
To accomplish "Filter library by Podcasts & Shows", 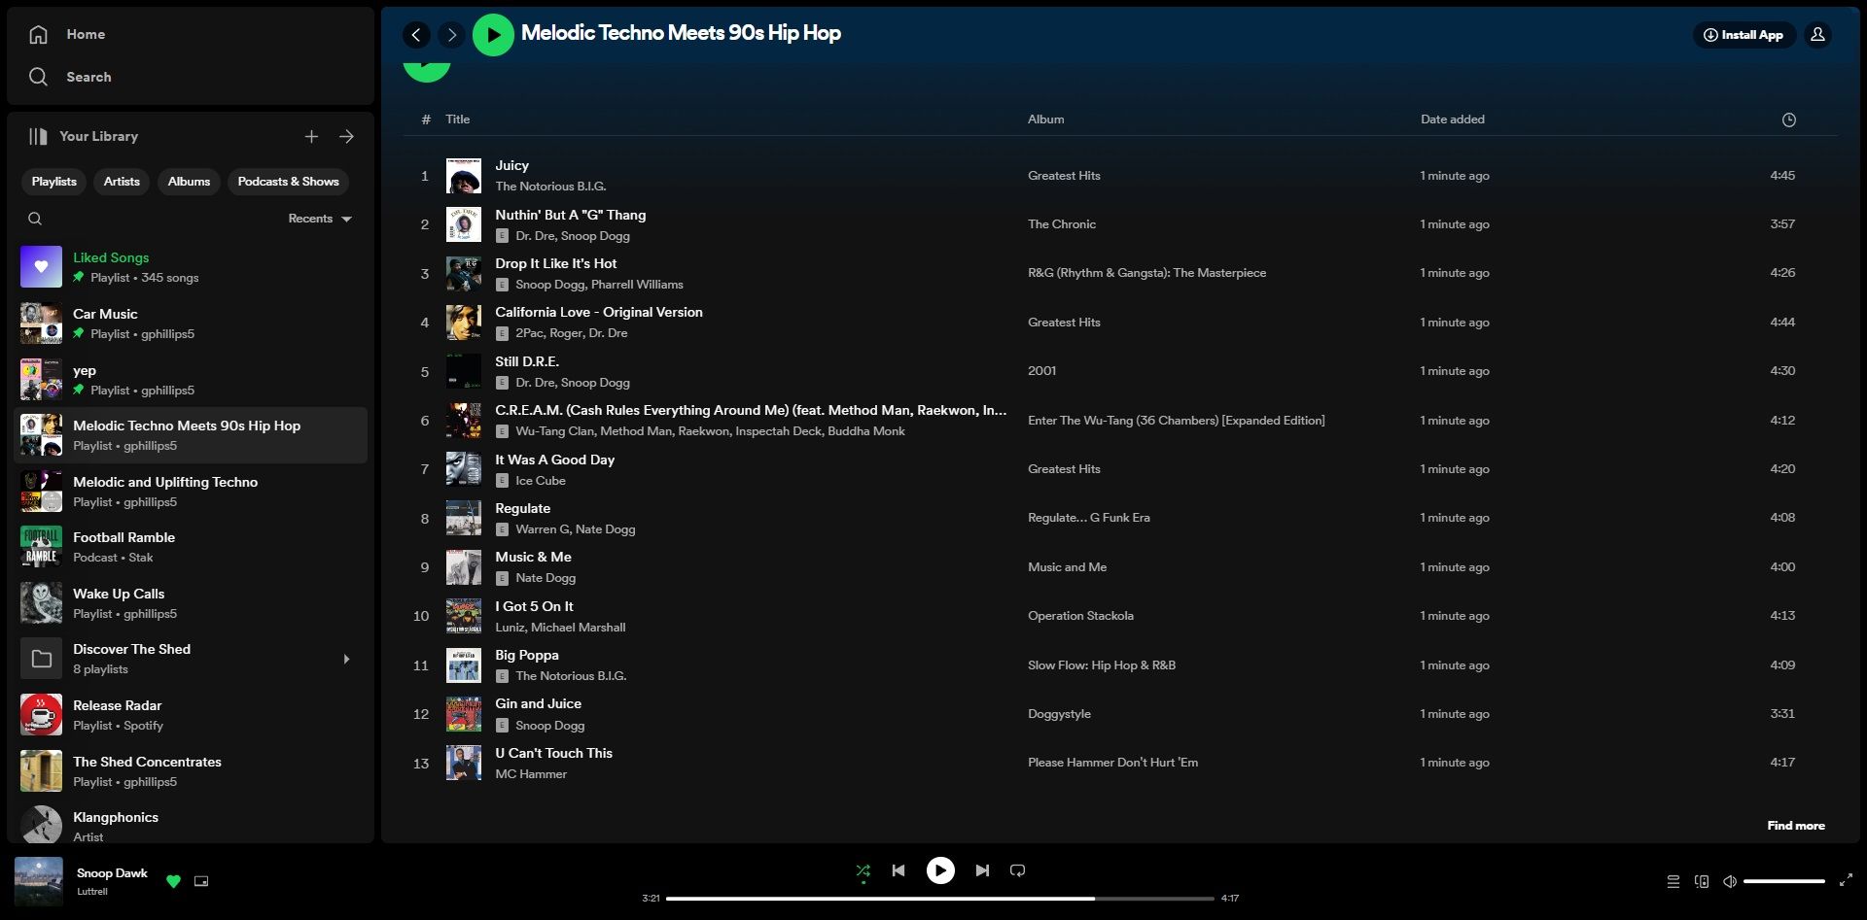I will point(288,182).
